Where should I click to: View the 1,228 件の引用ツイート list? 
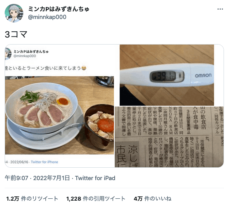[x=96, y=199]
